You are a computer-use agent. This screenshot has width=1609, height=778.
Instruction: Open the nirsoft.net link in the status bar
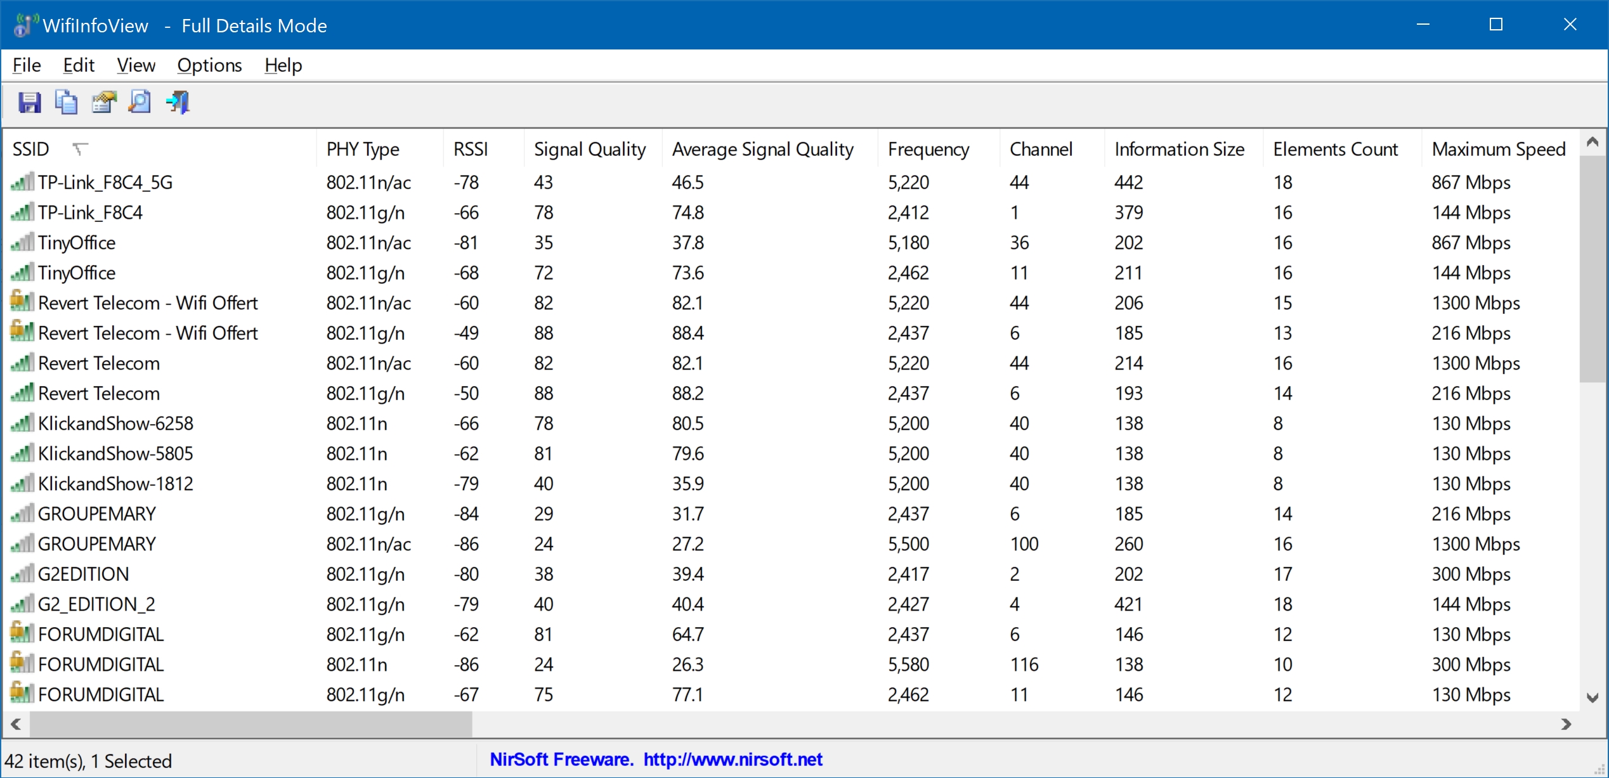(733, 759)
